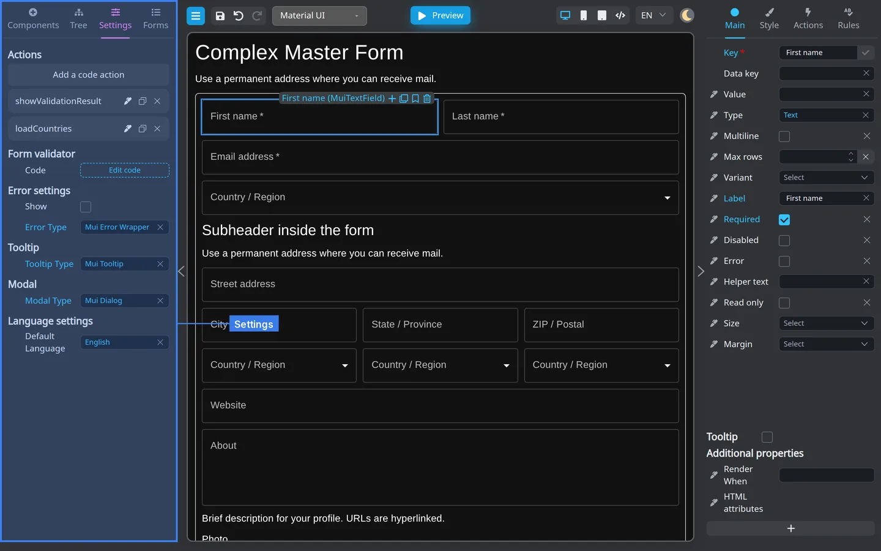Check the Error property checkbox
The image size is (881, 551).
pos(784,261)
